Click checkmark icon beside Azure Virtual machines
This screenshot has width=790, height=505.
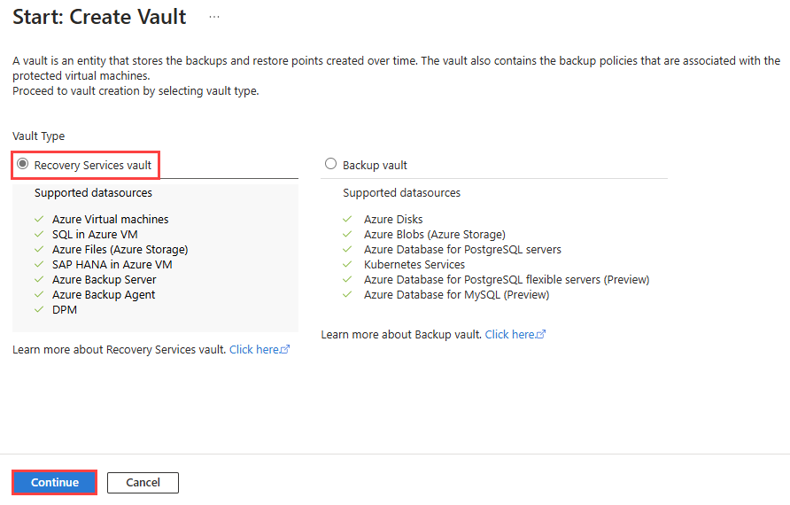click(x=39, y=219)
